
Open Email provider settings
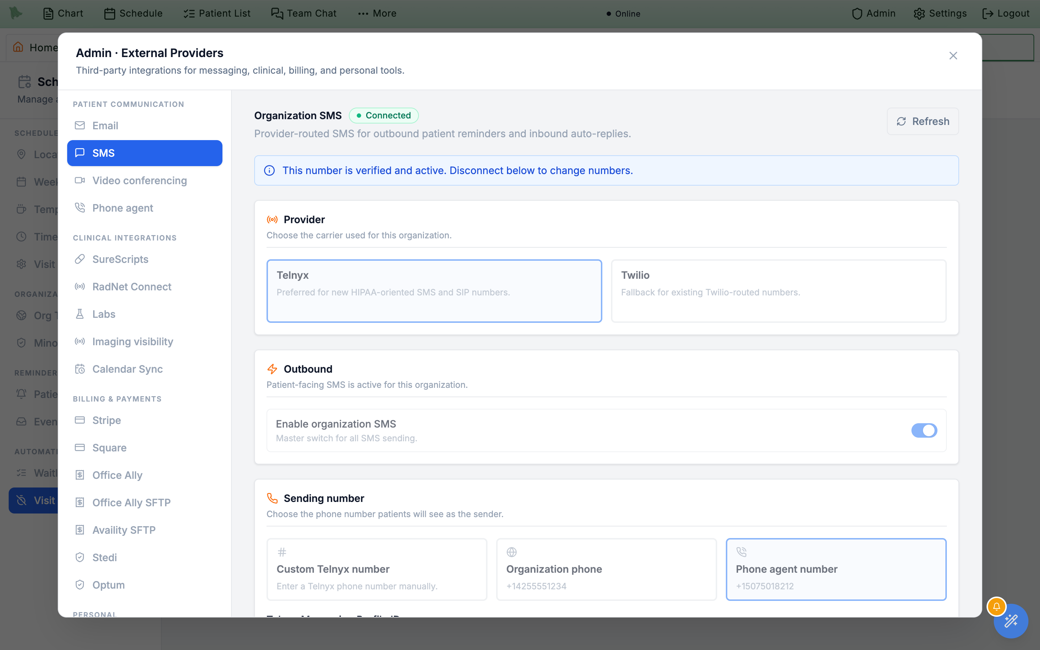(144, 126)
